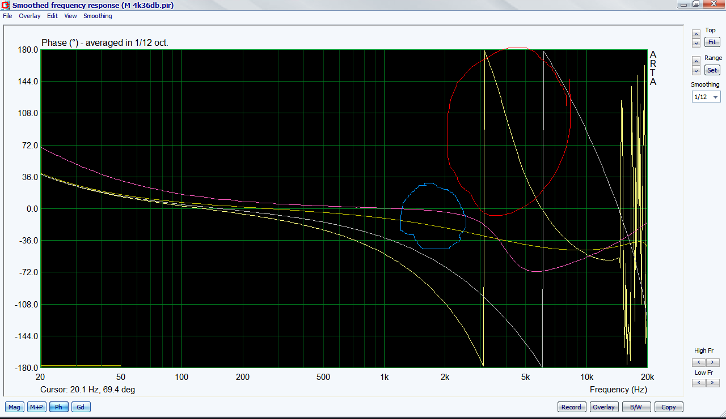This screenshot has height=419, width=726.
Task: Toggle B/W color mode button
Action: point(636,407)
